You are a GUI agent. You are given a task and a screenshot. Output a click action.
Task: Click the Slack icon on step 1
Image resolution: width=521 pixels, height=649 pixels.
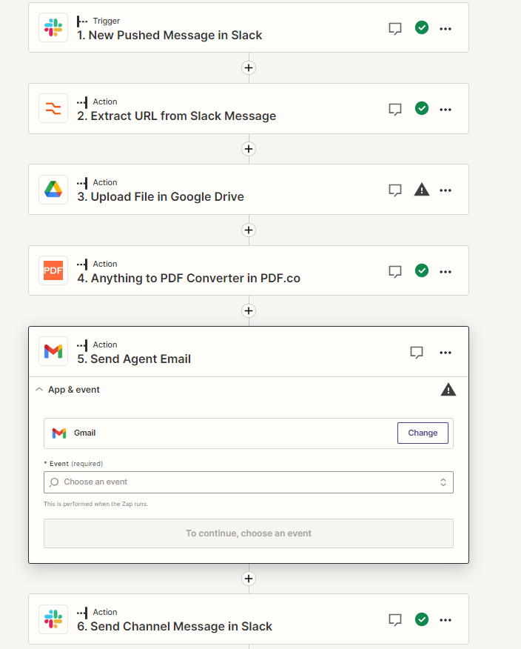pos(53,27)
